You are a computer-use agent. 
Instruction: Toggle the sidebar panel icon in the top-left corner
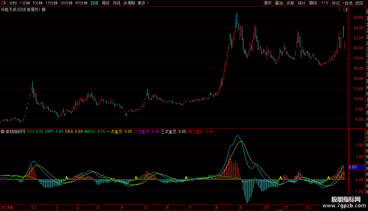point(4,3)
